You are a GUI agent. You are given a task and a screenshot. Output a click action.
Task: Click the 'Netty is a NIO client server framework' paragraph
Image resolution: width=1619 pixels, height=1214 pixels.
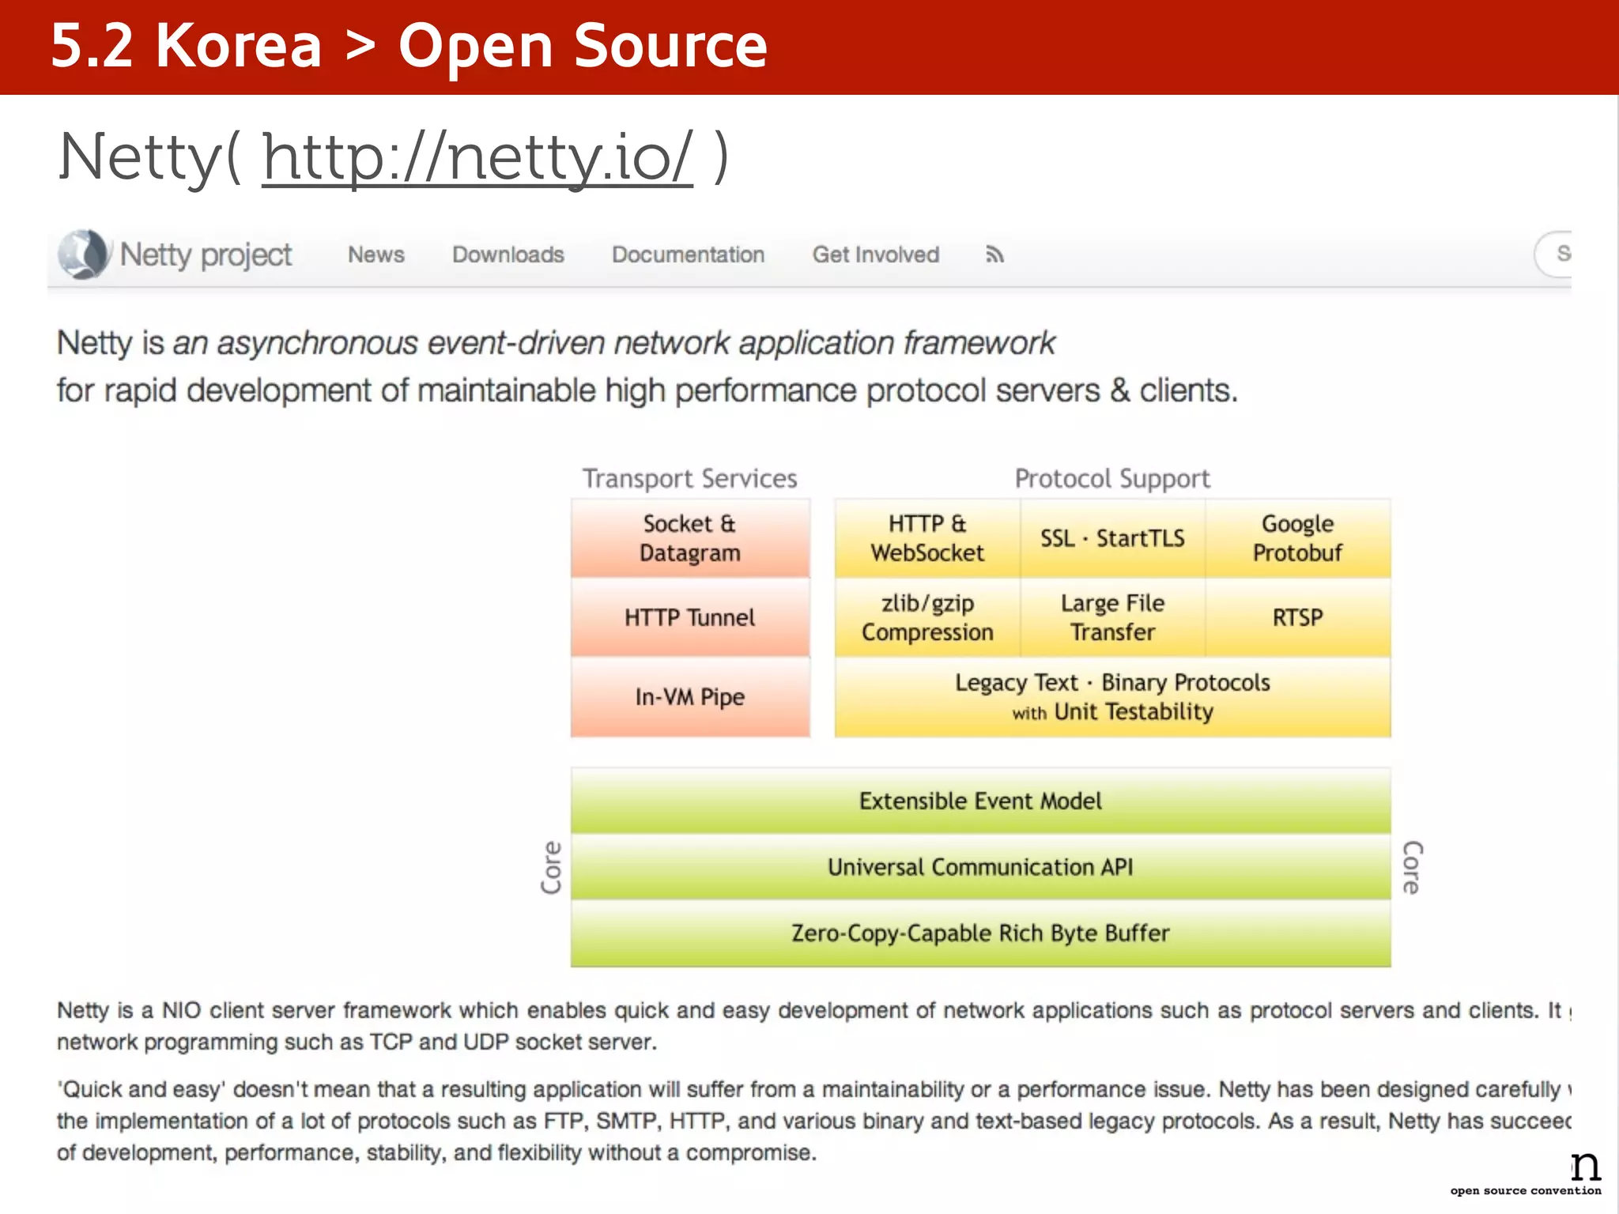[814, 1026]
